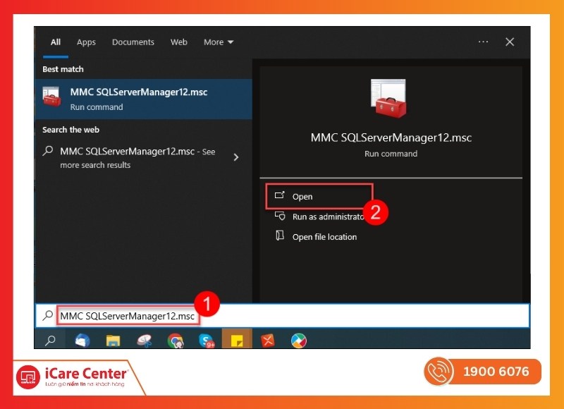Open the colorful pinwheel app on taskbar

pyautogui.click(x=298, y=341)
